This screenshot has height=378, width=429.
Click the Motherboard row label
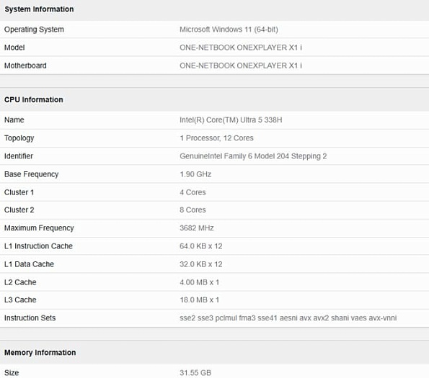[25, 66]
